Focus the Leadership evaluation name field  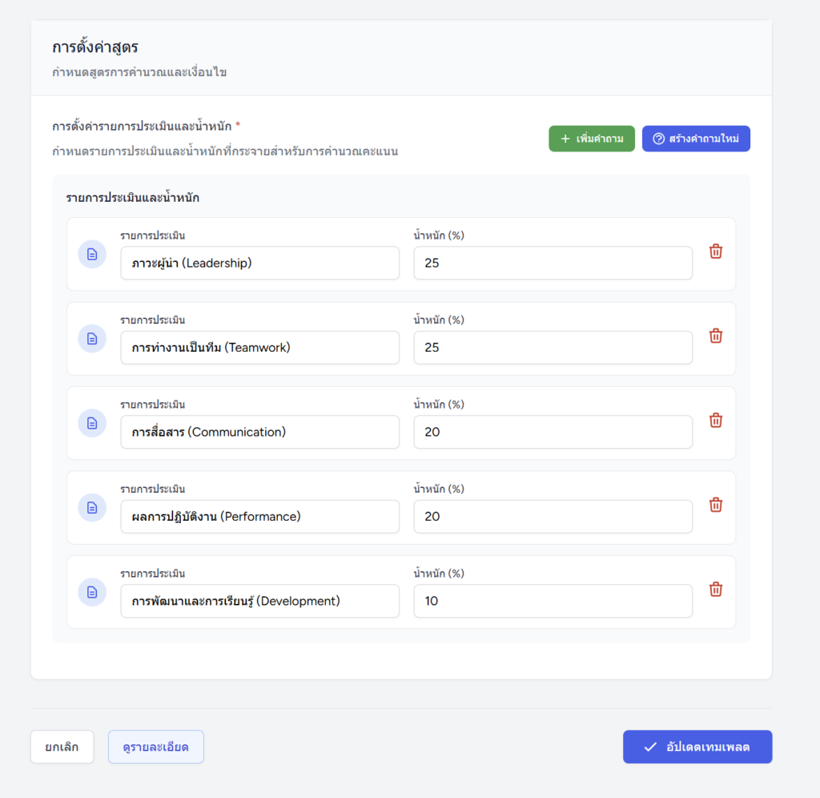260,263
